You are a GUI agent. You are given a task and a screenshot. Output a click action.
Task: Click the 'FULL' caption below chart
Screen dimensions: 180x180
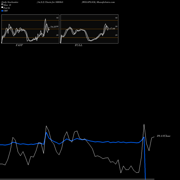click(x=78, y=45)
